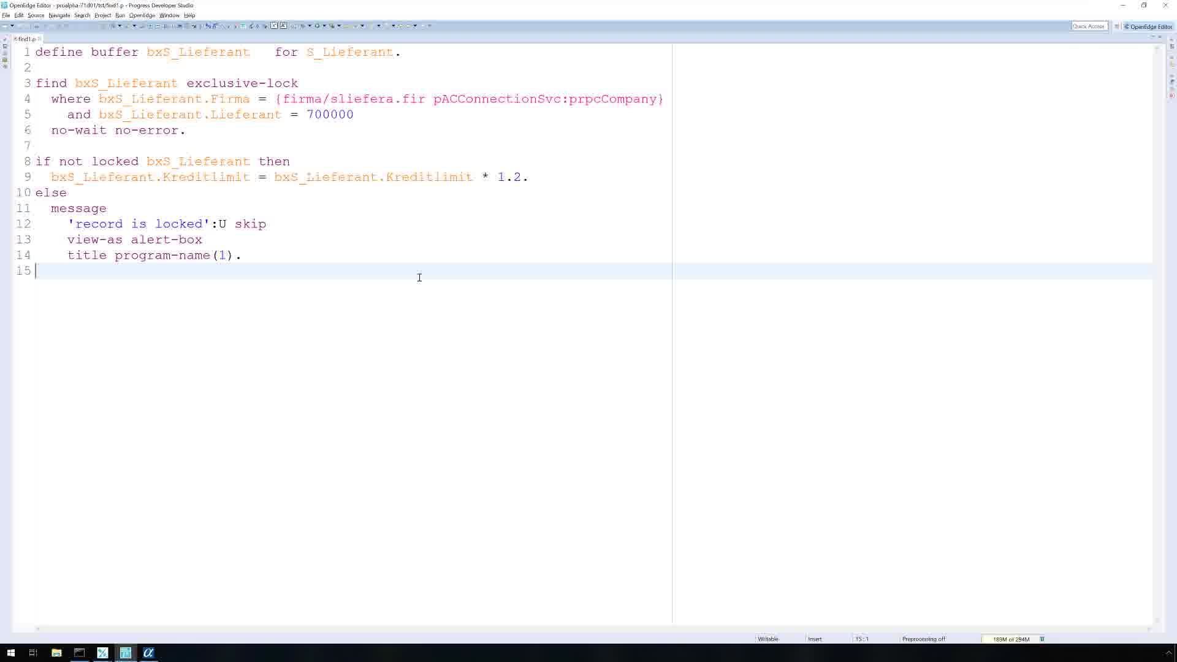The height and width of the screenshot is (662, 1177).
Task: Maximize the editor area view
Action: (x=1160, y=37)
